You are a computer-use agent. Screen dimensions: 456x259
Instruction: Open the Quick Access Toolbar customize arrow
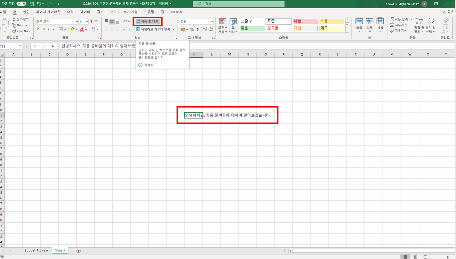(x=59, y=4)
